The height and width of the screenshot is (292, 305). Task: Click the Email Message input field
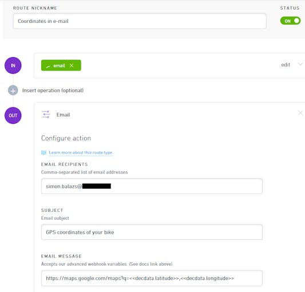pyautogui.click(x=152, y=278)
